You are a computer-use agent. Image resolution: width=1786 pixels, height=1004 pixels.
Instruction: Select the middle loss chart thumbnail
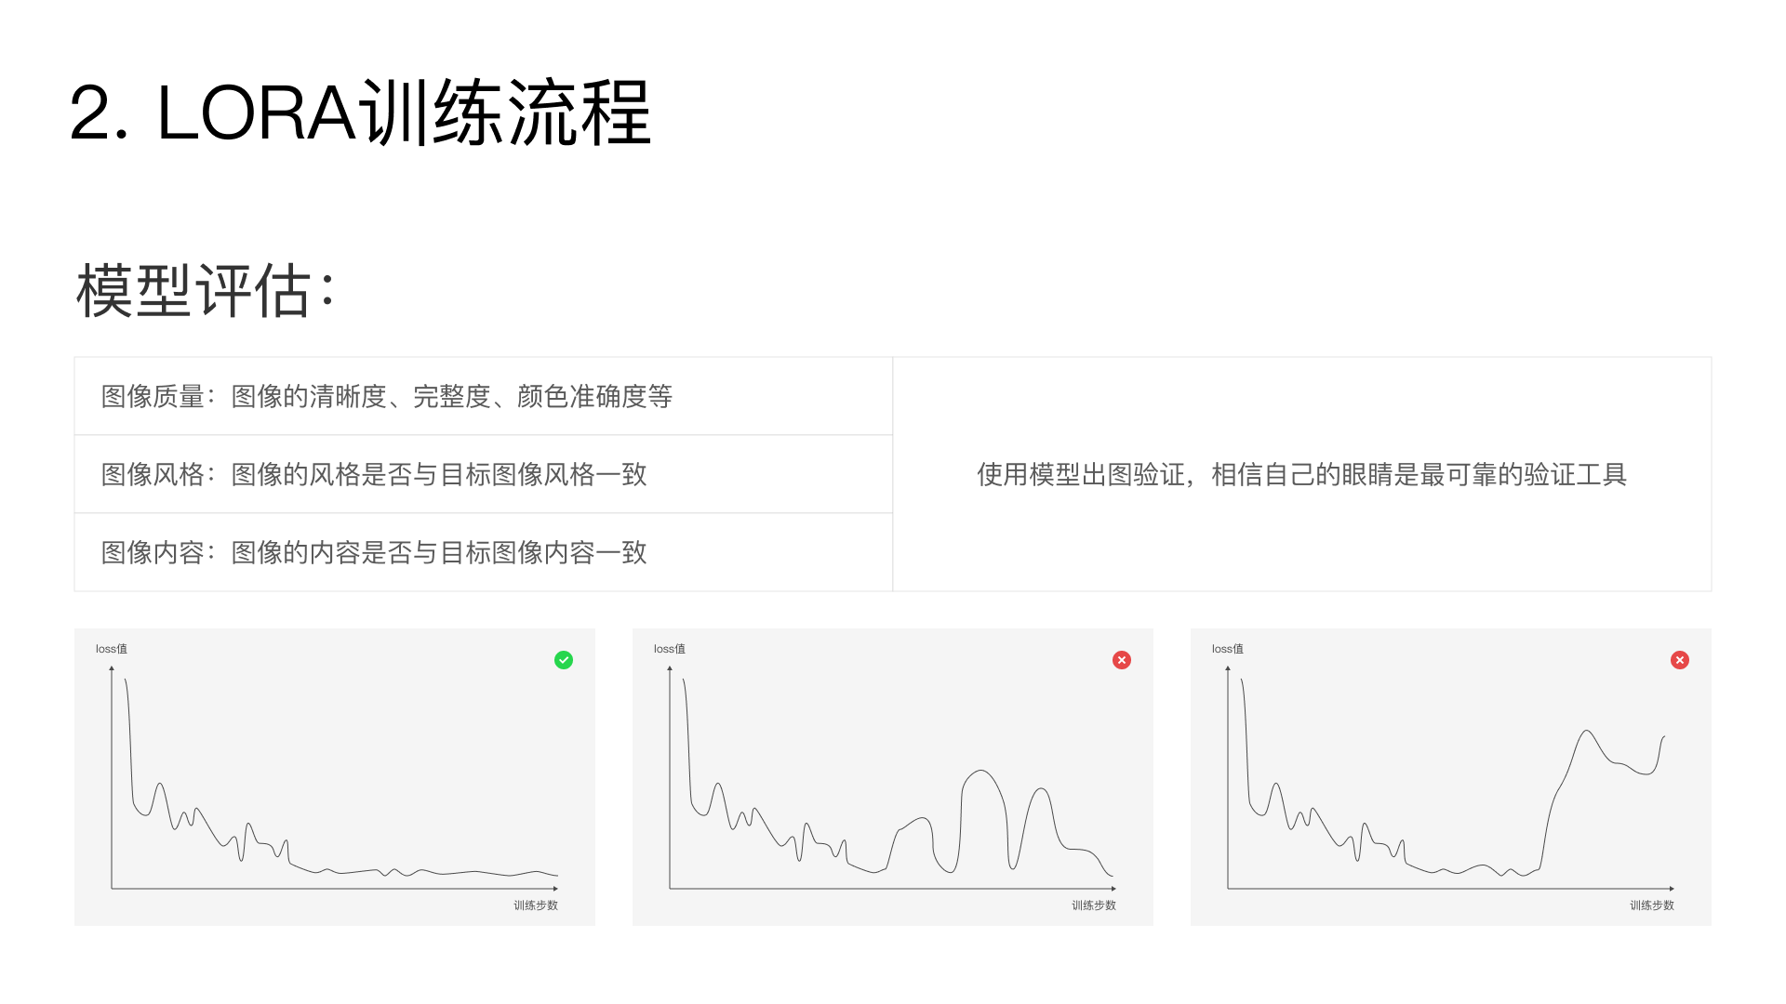click(891, 777)
